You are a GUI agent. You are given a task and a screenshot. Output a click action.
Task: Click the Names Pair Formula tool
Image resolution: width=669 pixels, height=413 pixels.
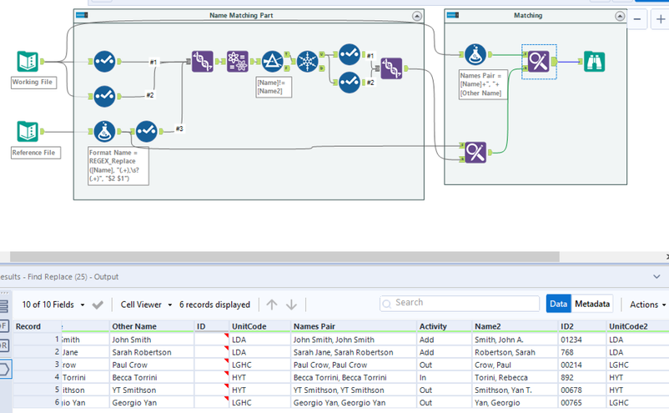475,54
